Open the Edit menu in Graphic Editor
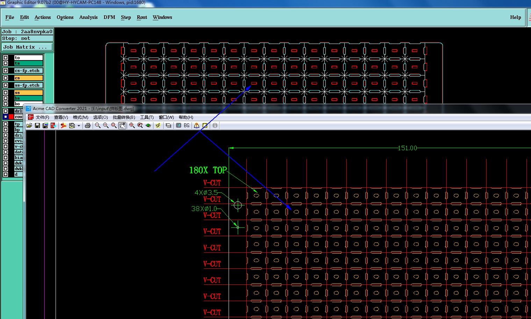This screenshot has width=531, height=319. pos(24,17)
